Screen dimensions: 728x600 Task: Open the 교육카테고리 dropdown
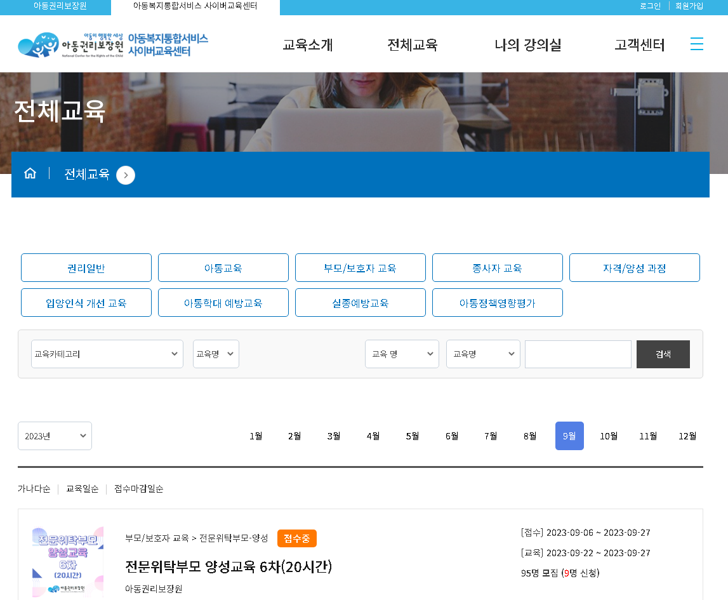(107, 354)
